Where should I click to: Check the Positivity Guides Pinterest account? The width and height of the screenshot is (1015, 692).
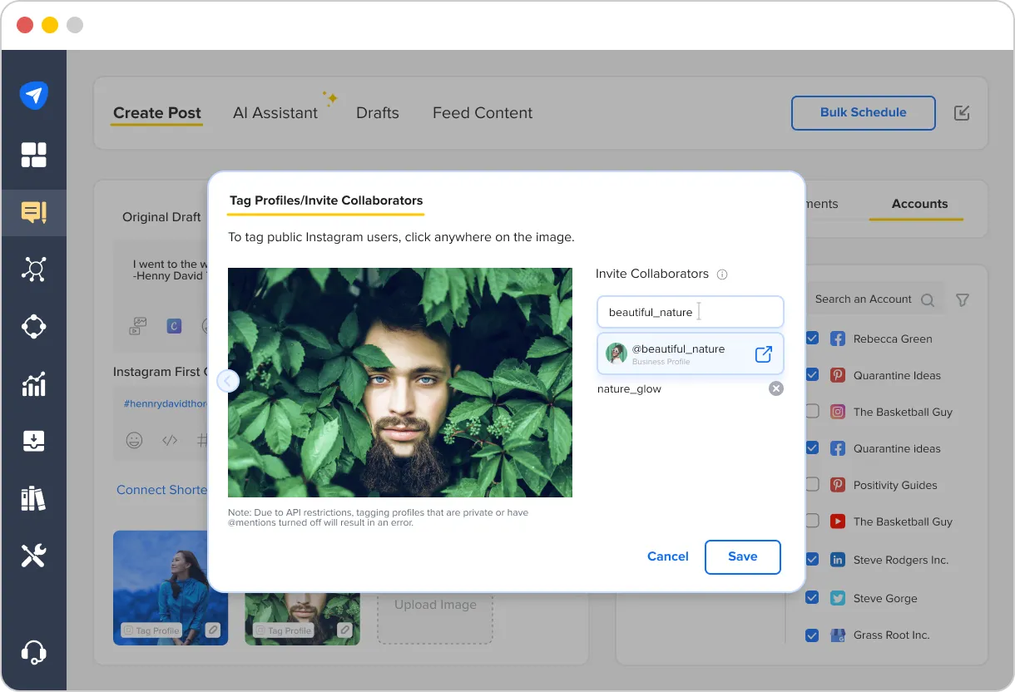coord(811,485)
